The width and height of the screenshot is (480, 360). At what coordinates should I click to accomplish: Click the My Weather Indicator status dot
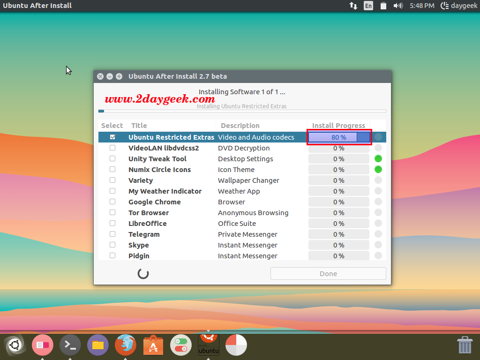pyautogui.click(x=378, y=191)
